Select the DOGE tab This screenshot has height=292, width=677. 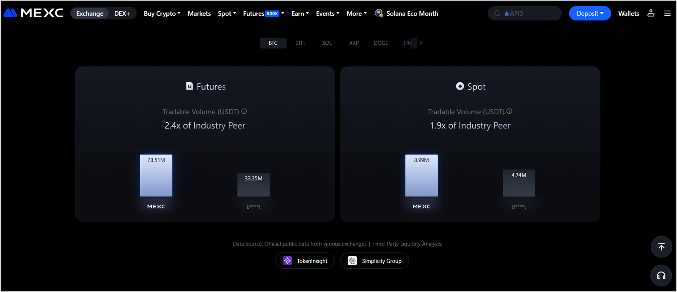pos(381,43)
